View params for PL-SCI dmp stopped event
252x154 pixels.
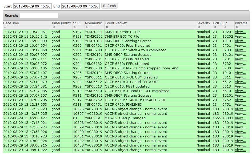241,68
